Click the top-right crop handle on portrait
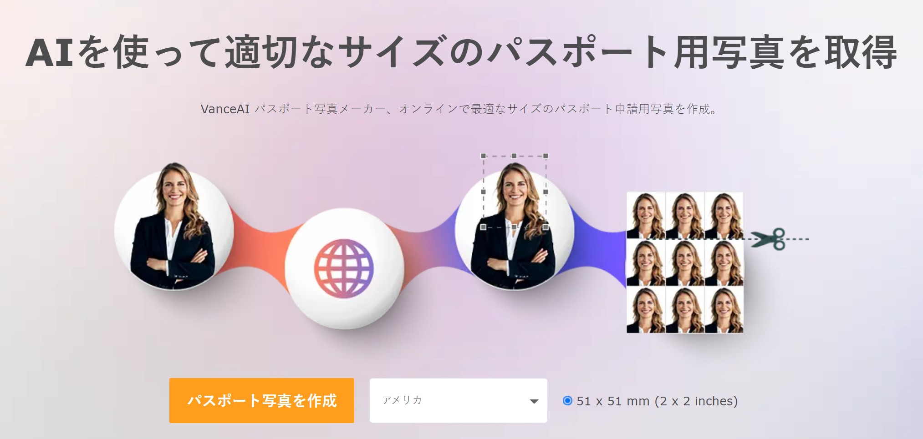The height and width of the screenshot is (439, 923). click(546, 156)
